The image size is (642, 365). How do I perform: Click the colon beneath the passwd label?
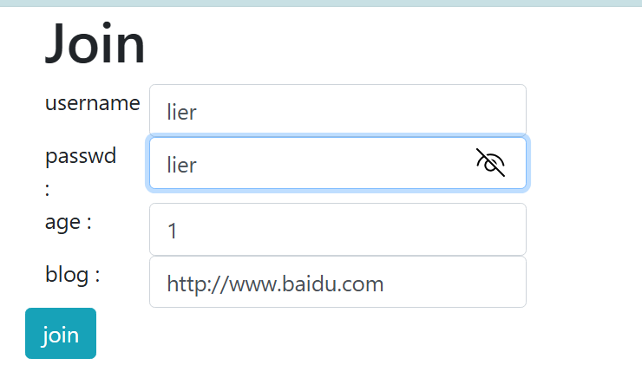point(48,190)
